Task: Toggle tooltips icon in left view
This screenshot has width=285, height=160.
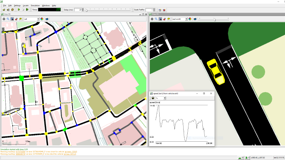Action: tap(20, 19)
